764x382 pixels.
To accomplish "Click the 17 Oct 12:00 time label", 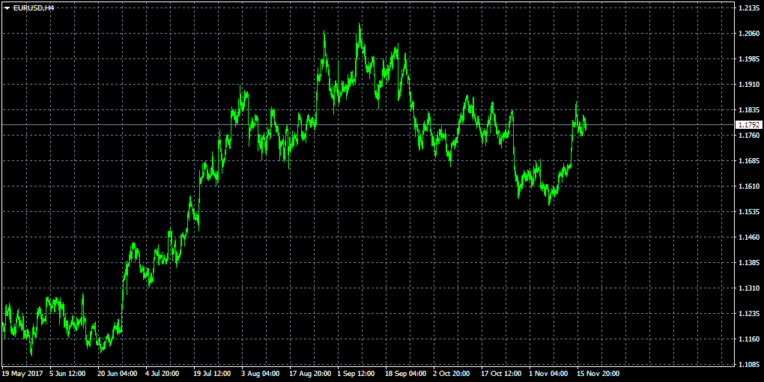I will (x=500, y=374).
